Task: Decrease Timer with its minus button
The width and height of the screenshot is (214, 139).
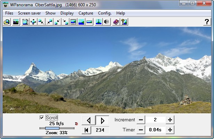Action: pyautogui.click(x=141, y=130)
